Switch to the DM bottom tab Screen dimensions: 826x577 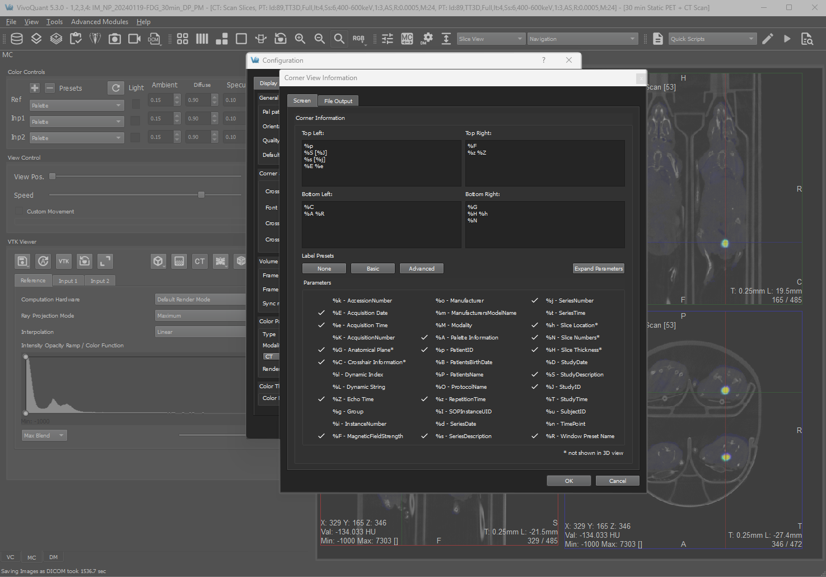(53, 557)
